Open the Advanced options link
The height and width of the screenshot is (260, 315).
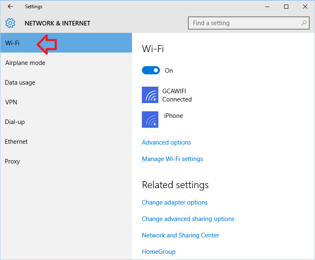tap(166, 143)
